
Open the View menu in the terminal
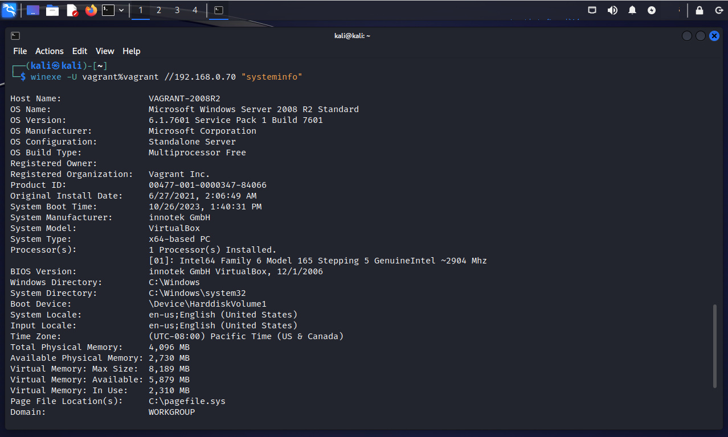(105, 51)
